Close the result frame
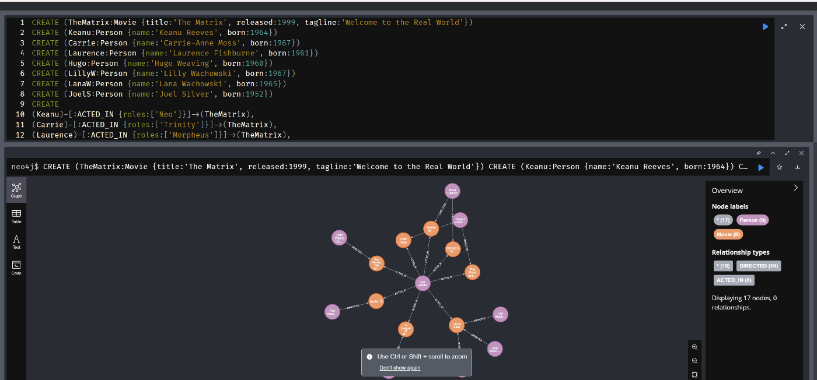 point(801,153)
